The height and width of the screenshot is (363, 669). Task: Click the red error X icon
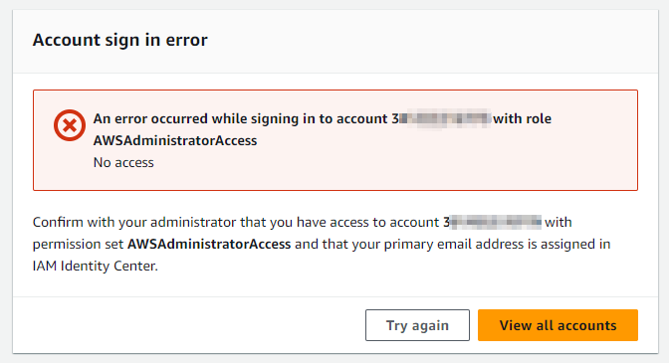(70, 125)
